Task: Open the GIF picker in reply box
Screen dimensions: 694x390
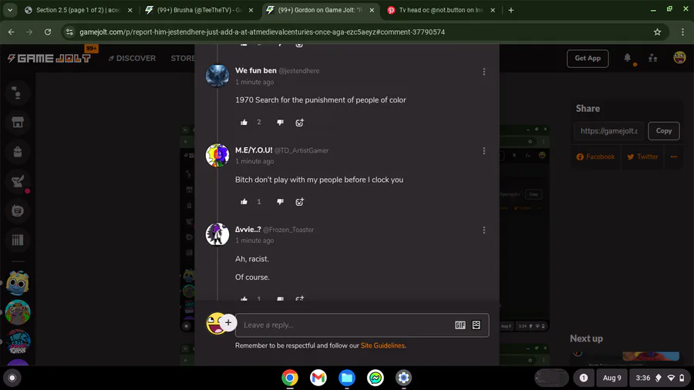Action: (460, 325)
